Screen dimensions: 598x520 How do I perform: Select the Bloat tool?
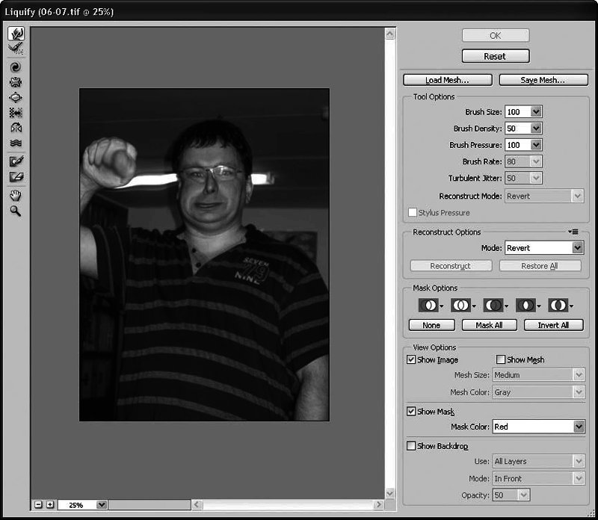(x=16, y=98)
